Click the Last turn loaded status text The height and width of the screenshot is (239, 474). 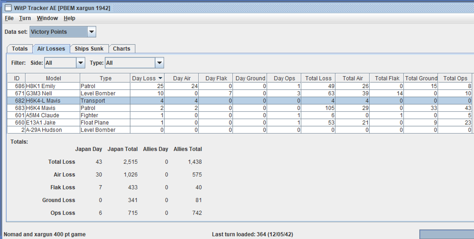pyautogui.click(x=252, y=234)
